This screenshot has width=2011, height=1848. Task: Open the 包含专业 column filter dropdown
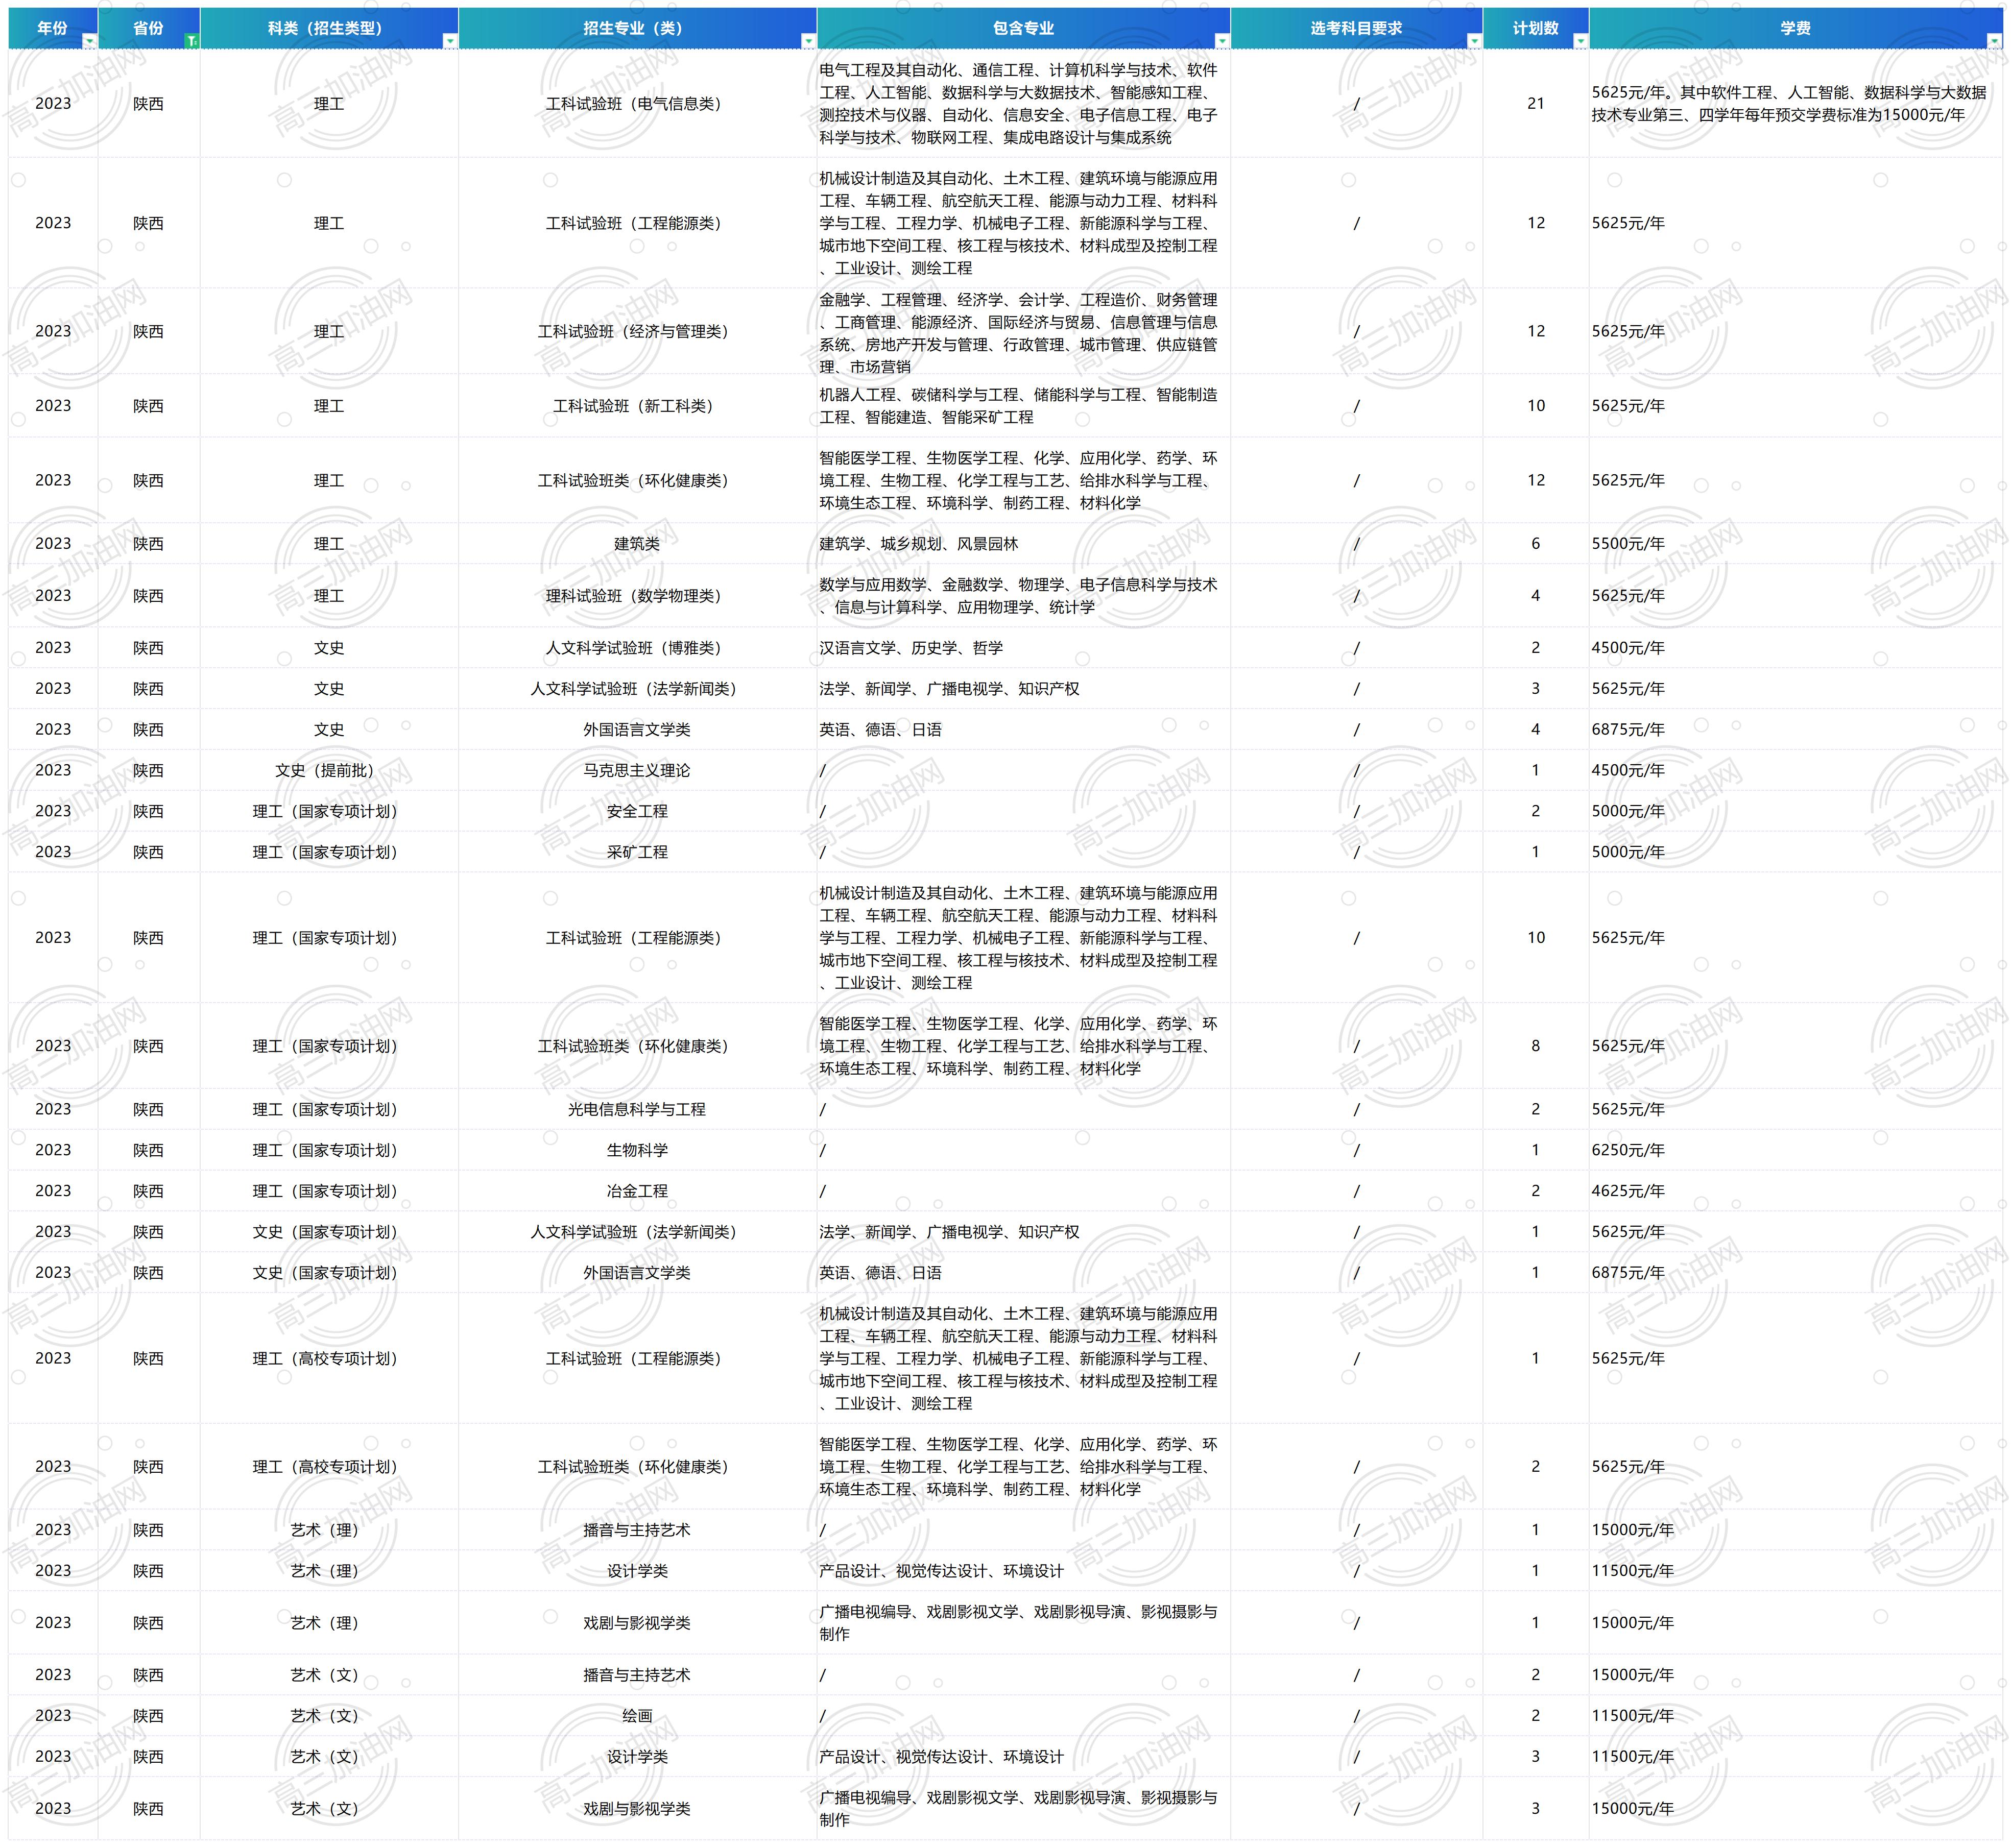[1222, 41]
